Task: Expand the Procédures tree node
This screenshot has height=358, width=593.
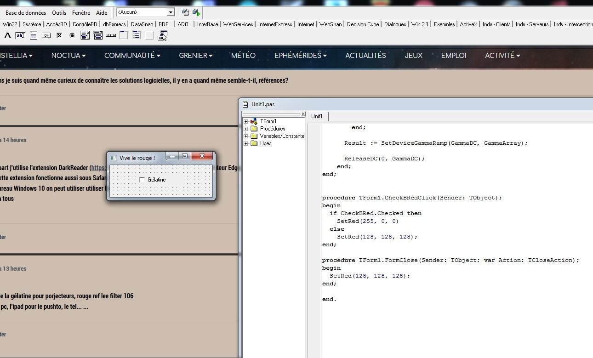Action: (246, 129)
